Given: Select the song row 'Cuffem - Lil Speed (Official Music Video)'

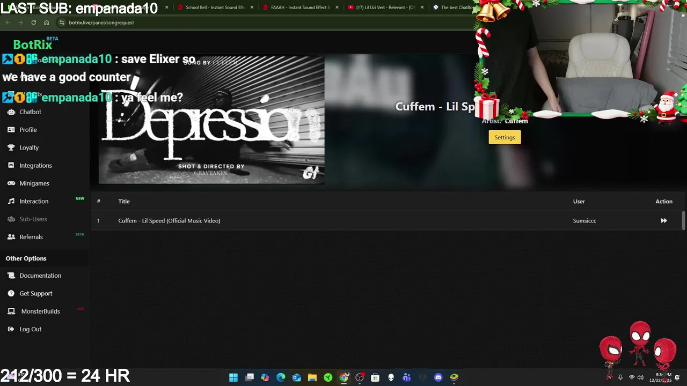Looking at the screenshot, I should pos(386,220).
